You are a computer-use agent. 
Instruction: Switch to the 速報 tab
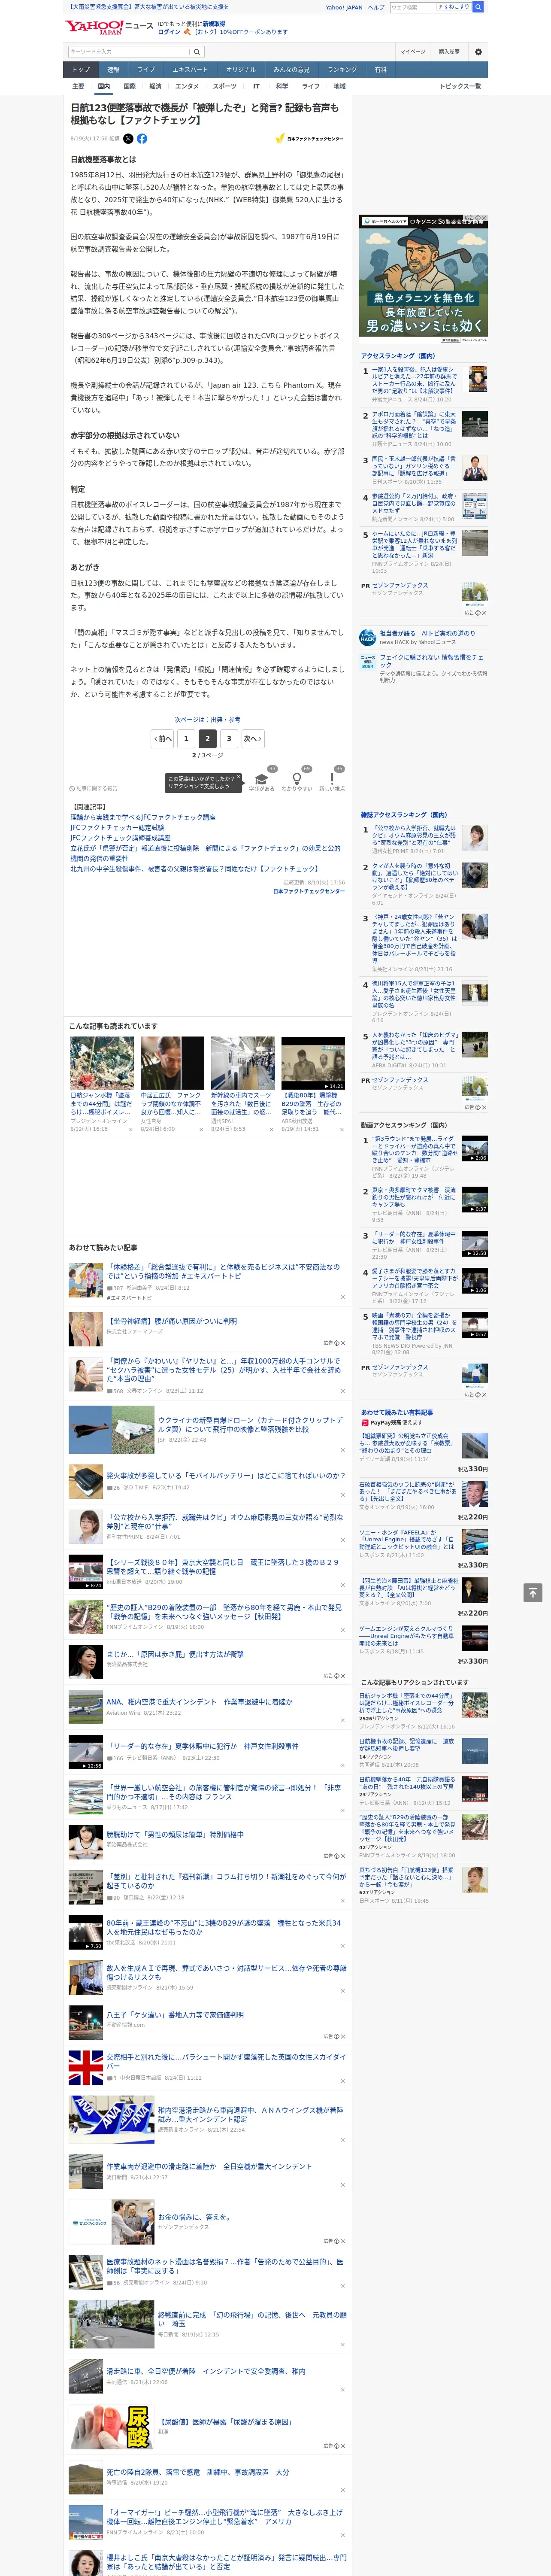113,70
